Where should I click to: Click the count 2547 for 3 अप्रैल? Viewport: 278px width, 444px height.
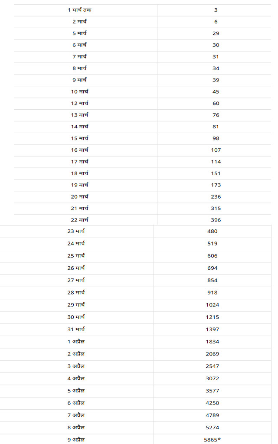[213, 366]
